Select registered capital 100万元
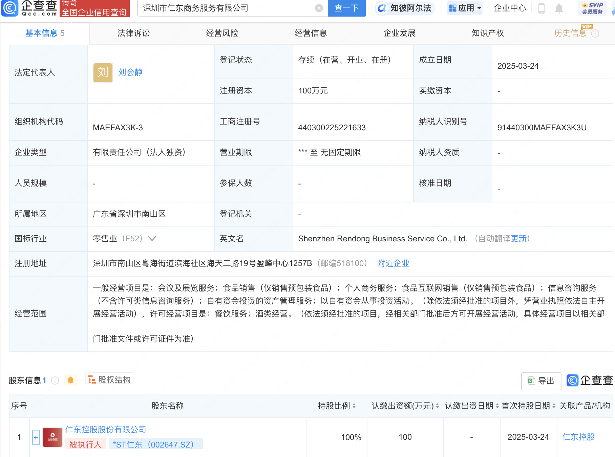Screen dimensions: 615x457 click(313, 91)
